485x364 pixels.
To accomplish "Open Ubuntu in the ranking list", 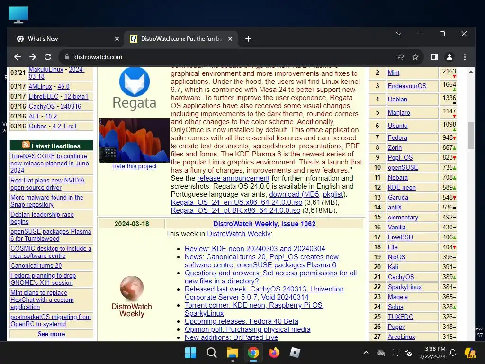I will click(397, 126).
